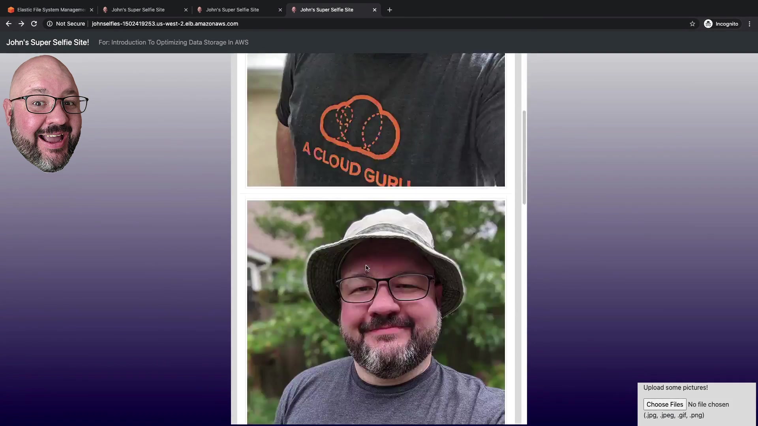Click the Choose Files button
The width and height of the screenshot is (758, 426).
point(664,404)
